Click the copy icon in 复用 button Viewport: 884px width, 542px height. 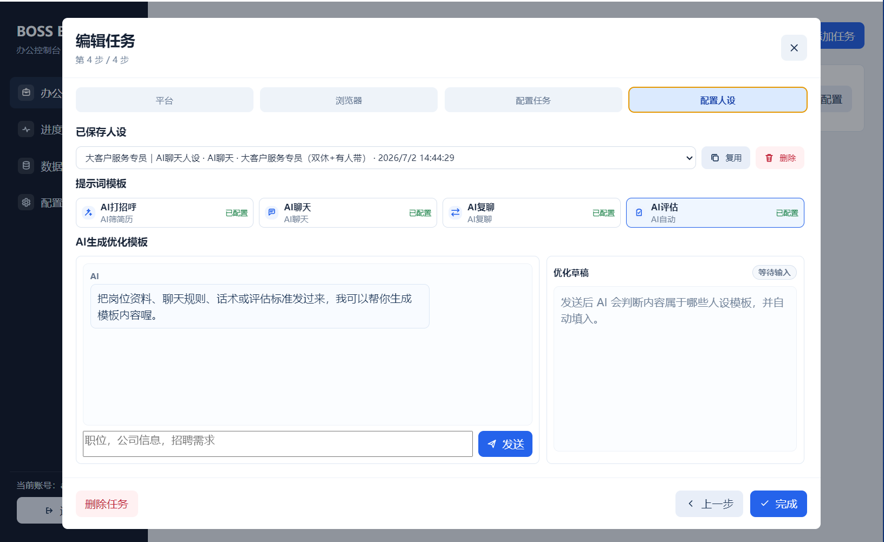pos(715,158)
